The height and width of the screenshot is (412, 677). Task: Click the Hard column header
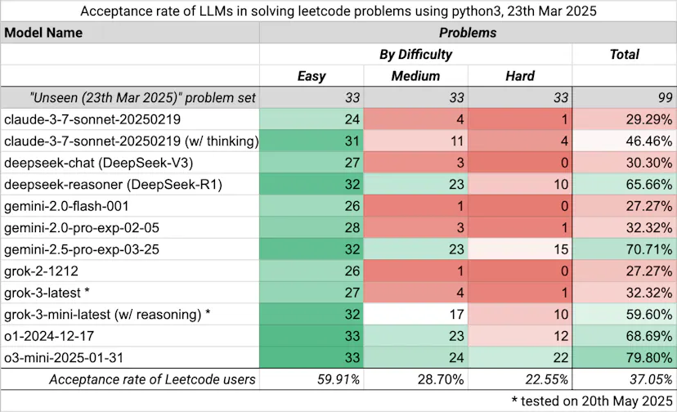point(520,76)
